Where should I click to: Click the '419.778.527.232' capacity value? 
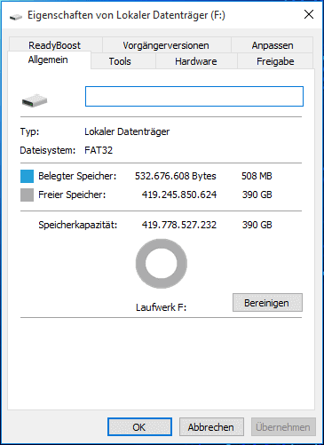click(x=179, y=225)
